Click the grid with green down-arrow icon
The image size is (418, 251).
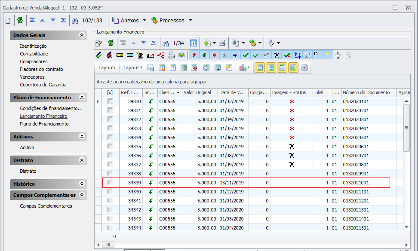pos(184,67)
